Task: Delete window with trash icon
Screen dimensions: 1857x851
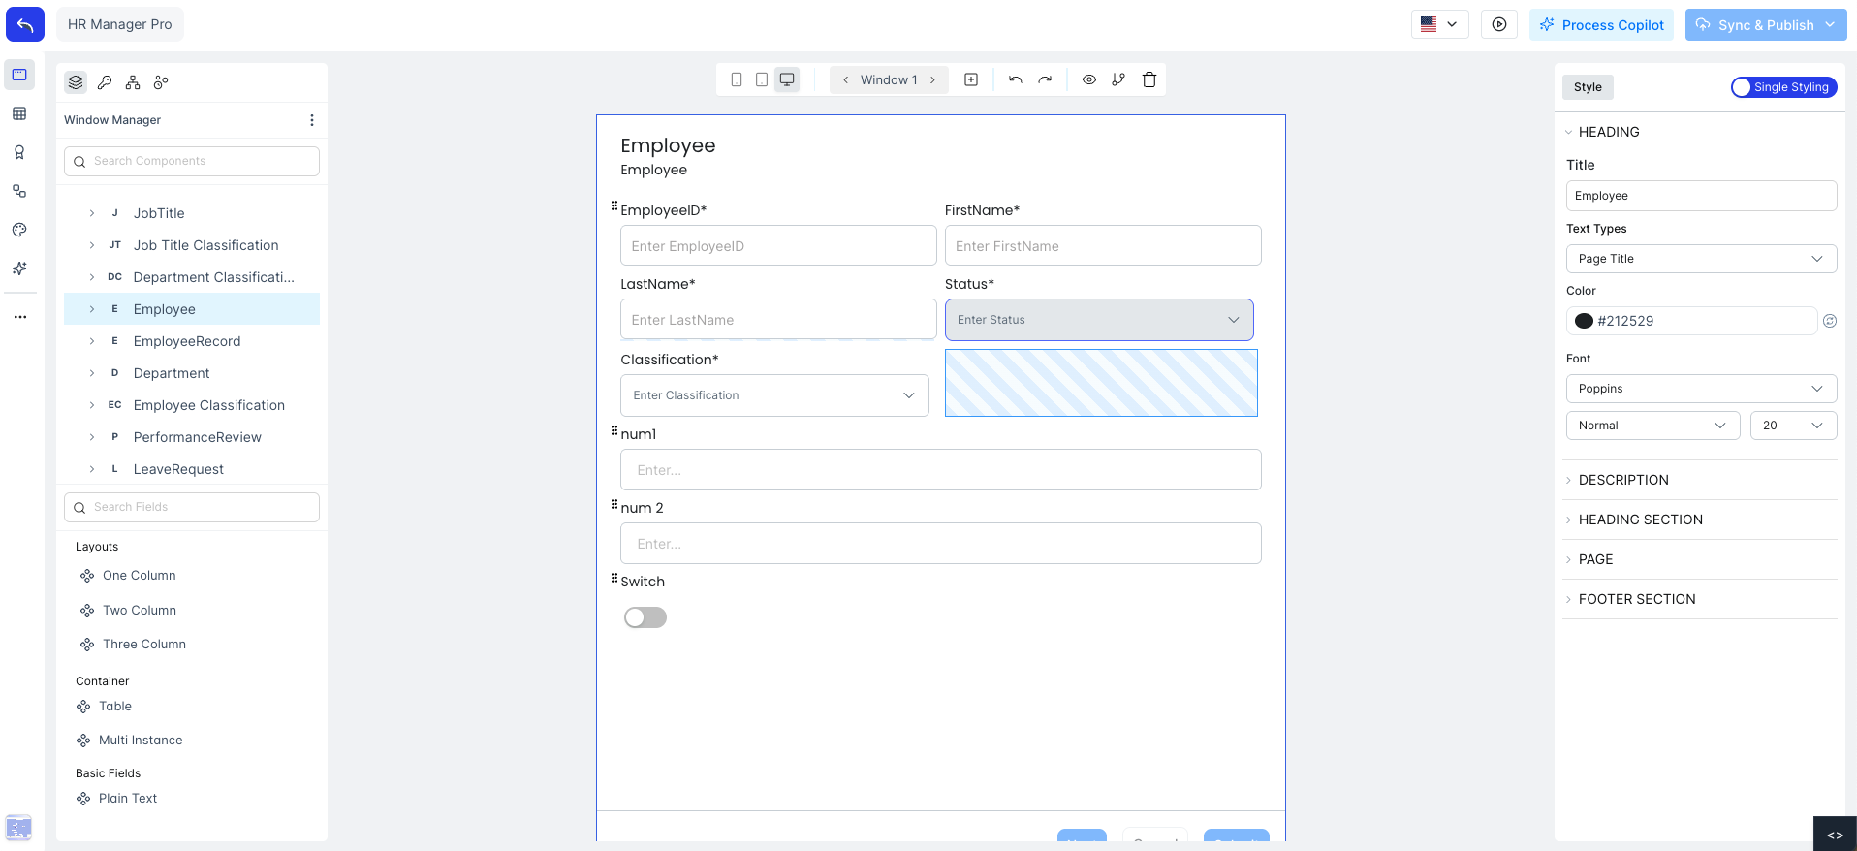Action: (1149, 79)
